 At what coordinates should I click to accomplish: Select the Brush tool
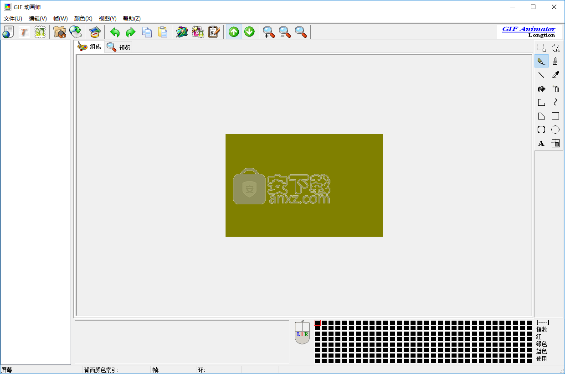coord(555,61)
